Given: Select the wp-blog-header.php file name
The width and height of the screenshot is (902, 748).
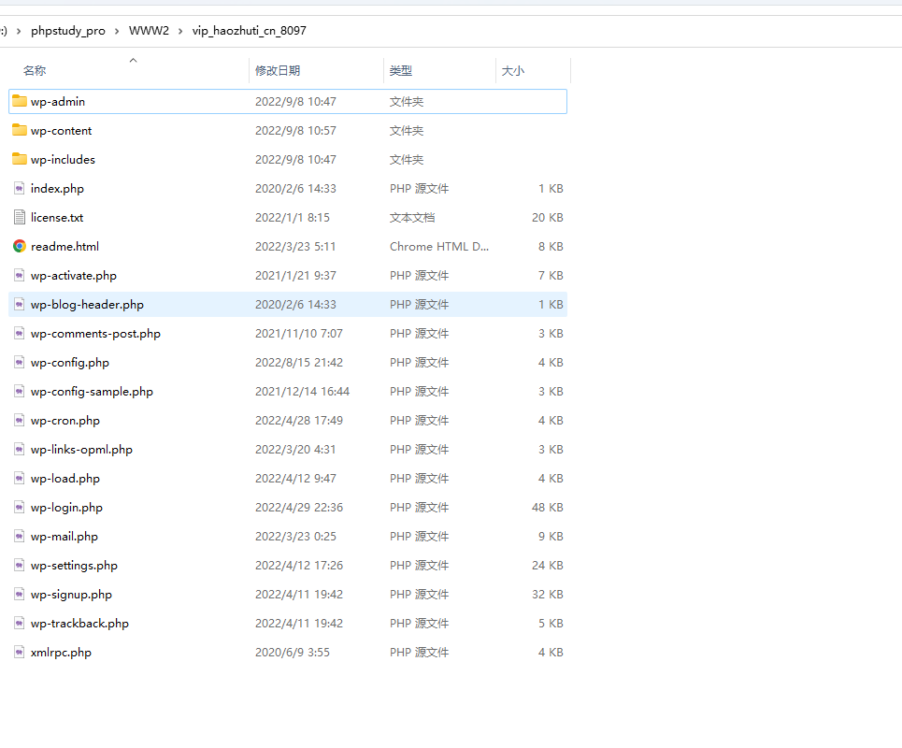Looking at the screenshot, I should pos(87,305).
